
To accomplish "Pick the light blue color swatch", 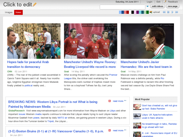I will pos(120,12).
